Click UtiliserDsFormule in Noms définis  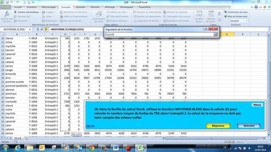click(x=118, y=16)
